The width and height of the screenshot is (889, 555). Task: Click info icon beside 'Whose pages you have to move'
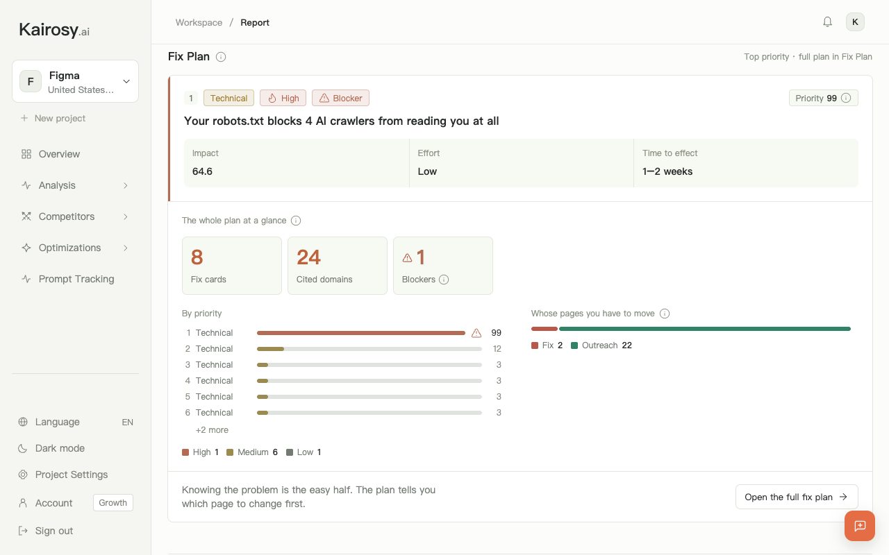pyautogui.click(x=665, y=314)
